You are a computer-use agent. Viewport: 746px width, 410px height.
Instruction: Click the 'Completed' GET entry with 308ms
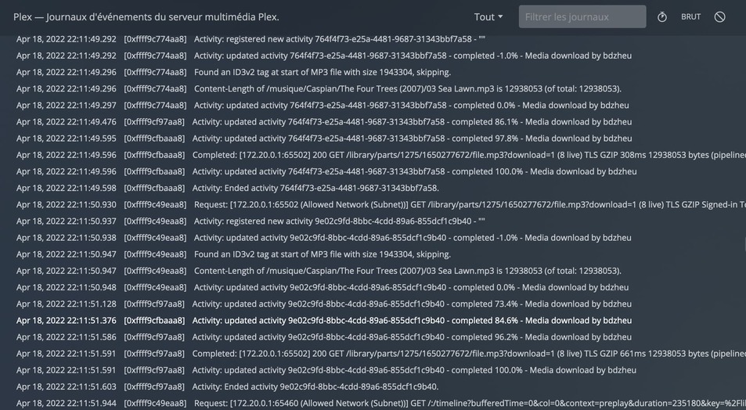[468, 155]
